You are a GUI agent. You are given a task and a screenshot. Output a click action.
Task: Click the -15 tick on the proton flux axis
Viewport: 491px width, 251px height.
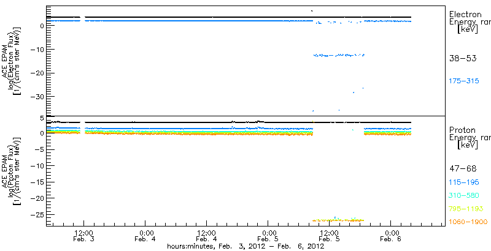coord(38,182)
